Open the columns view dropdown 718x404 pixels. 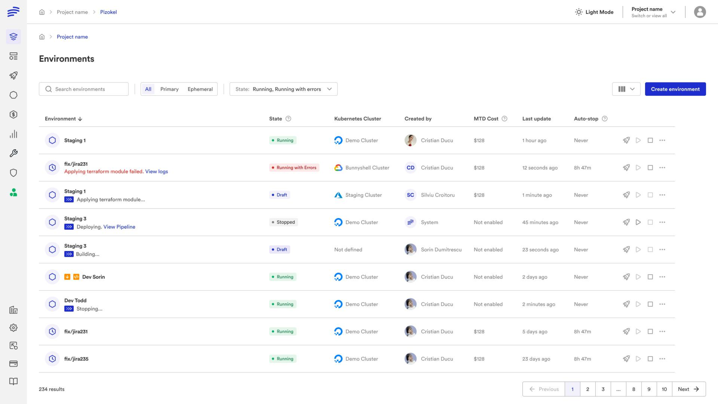626,89
